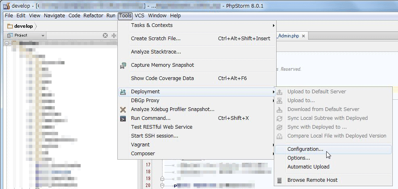Screen dimensions: 398x189
Task: Open the Code menu
Action: [74, 16]
